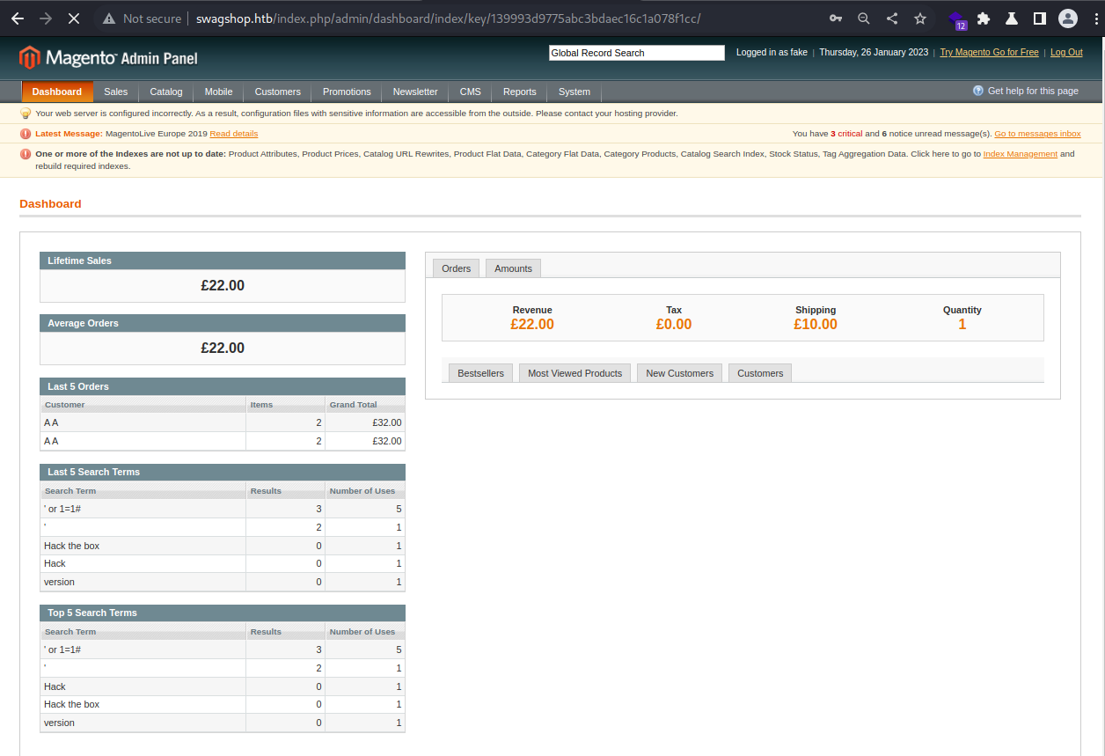The width and height of the screenshot is (1105, 756).
Task: Click the Tax £0.00 amount
Action: click(674, 325)
